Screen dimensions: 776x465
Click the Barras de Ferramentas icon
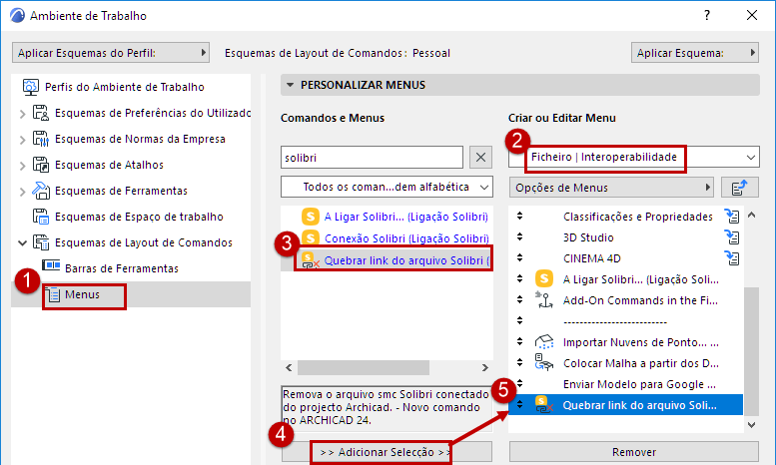51,265
